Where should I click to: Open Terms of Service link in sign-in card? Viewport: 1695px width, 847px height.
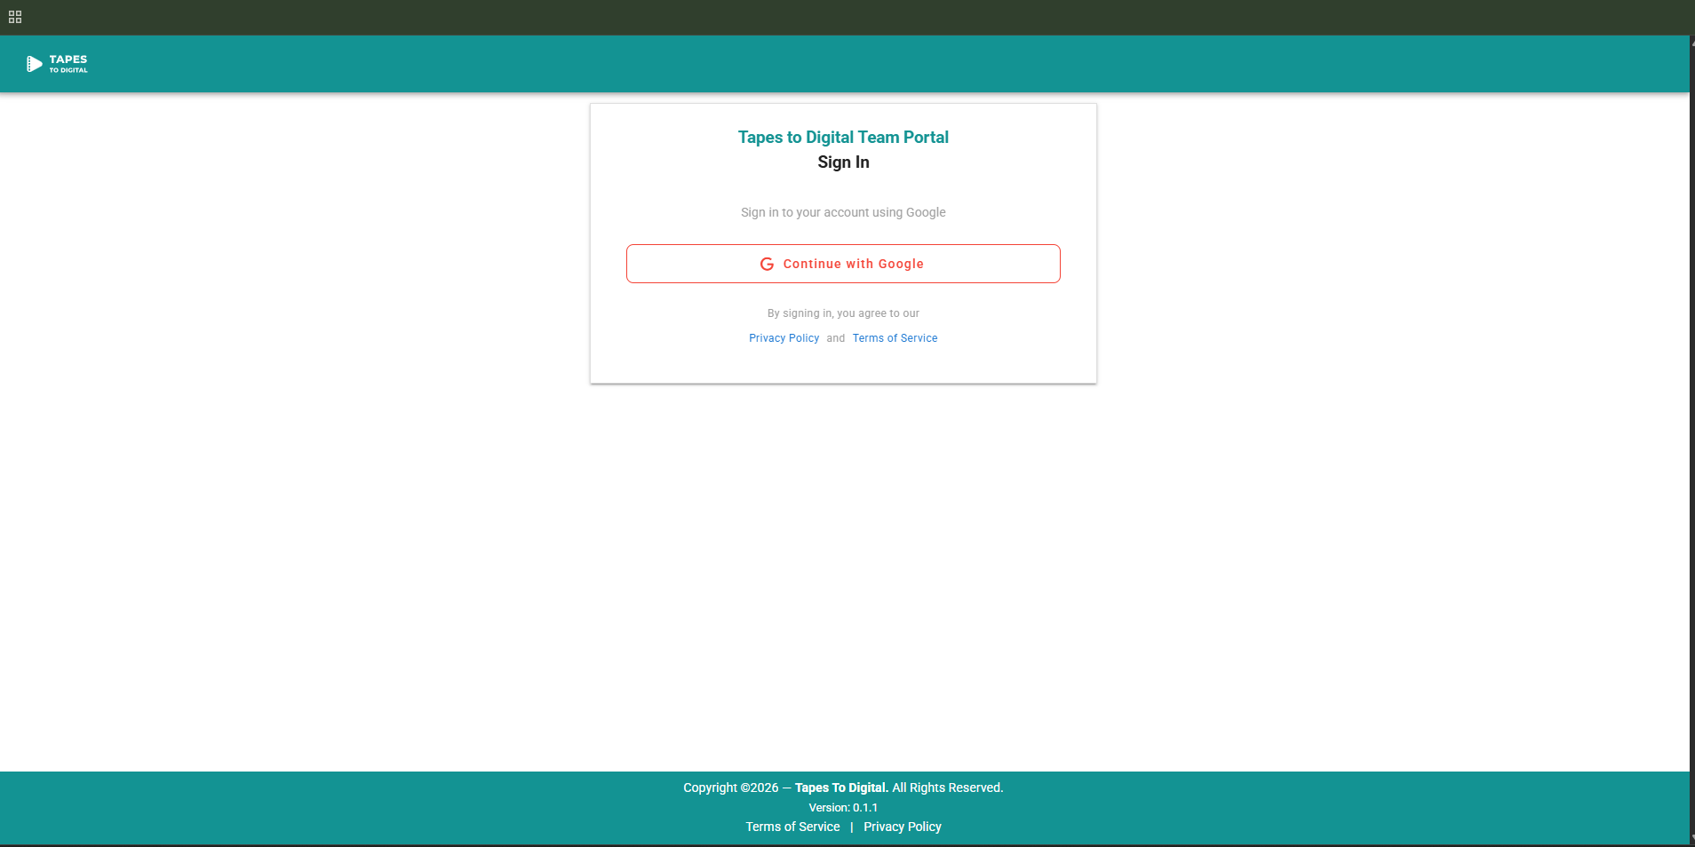[x=895, y=338]
